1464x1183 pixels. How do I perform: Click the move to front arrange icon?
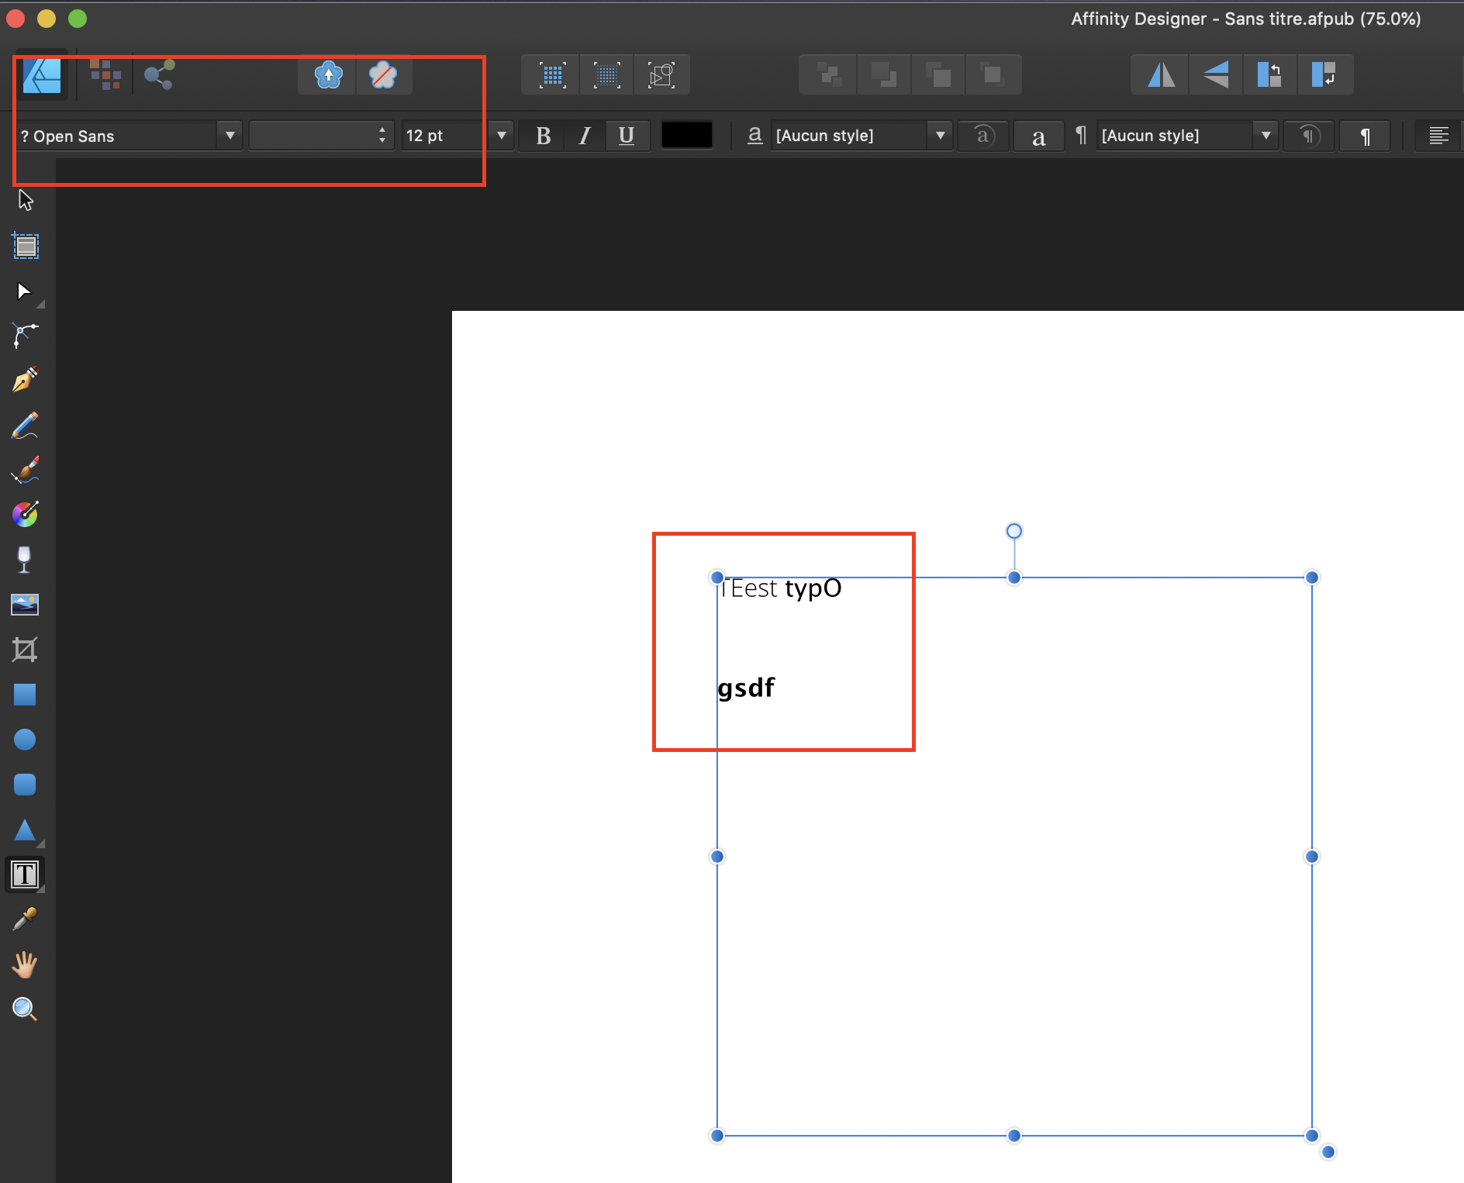tap(993, 75)
